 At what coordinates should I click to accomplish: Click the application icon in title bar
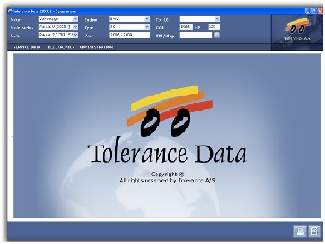tap(10, 11)
